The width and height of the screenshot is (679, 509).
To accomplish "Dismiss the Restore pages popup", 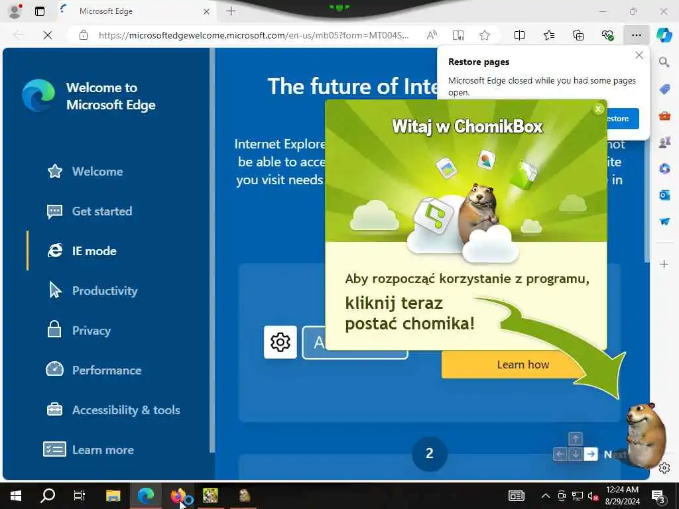I will [639, 56].
